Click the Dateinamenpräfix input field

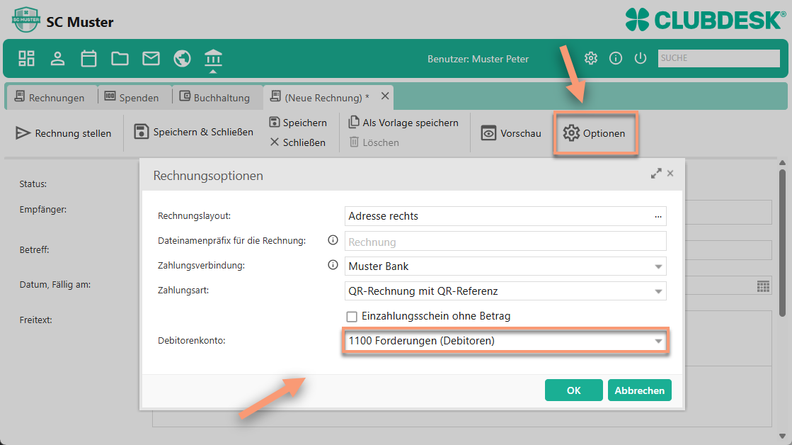click(x=505, y=241)
